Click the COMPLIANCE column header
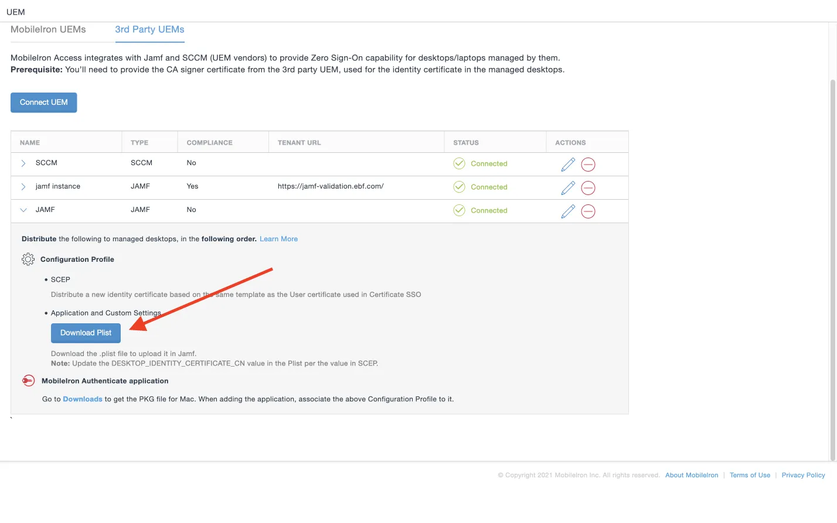The height and width of the screenshot is (523, 837). [209, 143]
